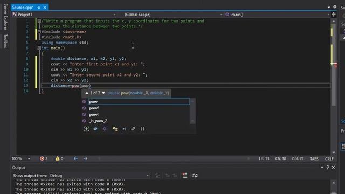345x194 pixels.
Task: Click the Output panel title
Action: 18,168
